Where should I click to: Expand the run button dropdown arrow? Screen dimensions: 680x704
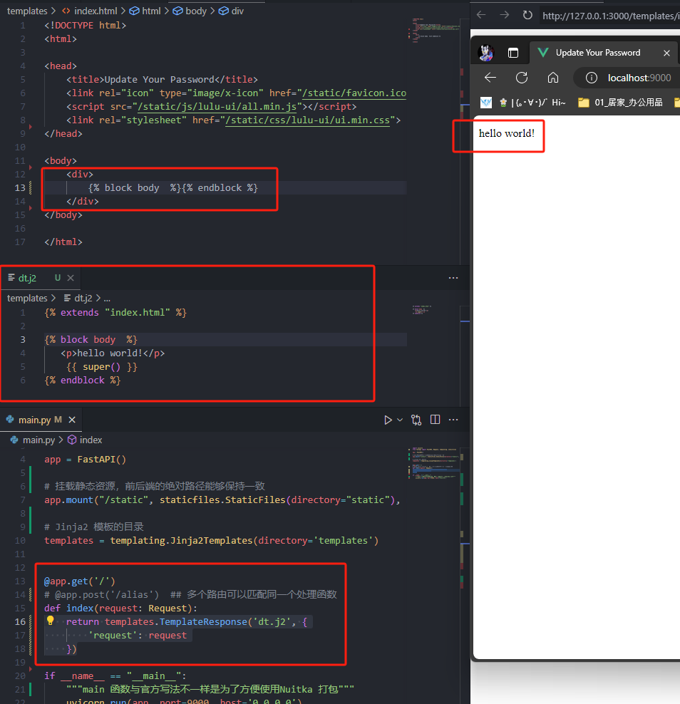[x=400, y=420]
